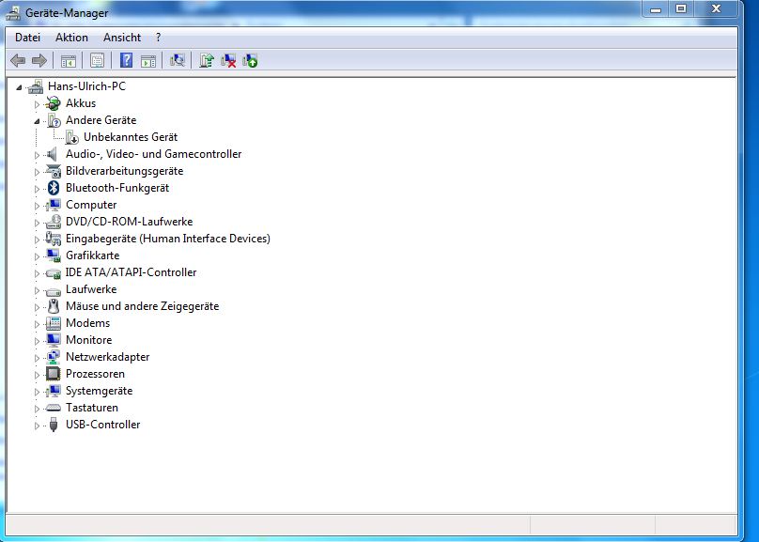The width and height of the screenshot is (759, 542).
Task: Toggle the action pane toolbar icon
Action: coord(148,61)
